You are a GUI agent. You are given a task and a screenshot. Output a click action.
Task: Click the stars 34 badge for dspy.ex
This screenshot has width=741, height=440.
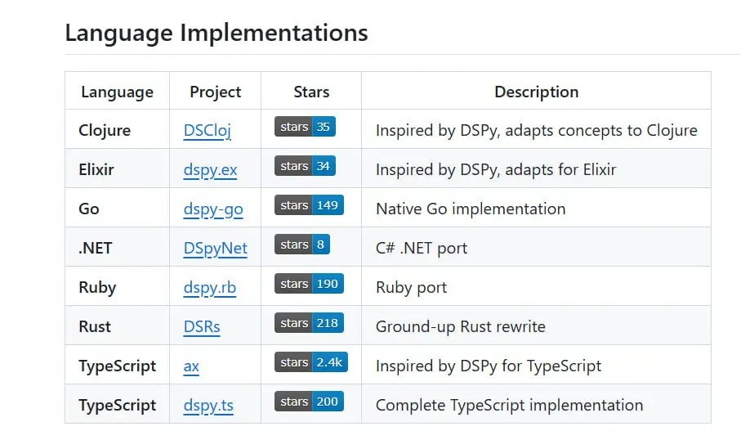305,165
